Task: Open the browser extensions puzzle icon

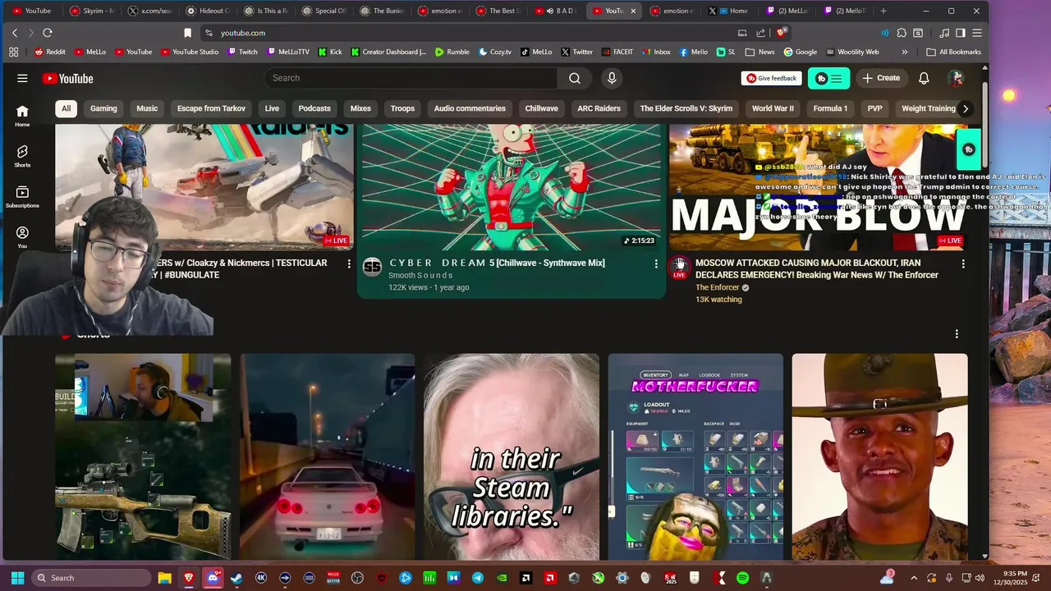Action: tap(902, 33)
